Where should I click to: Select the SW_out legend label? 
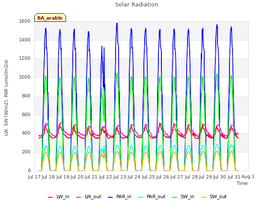[218, 196]
